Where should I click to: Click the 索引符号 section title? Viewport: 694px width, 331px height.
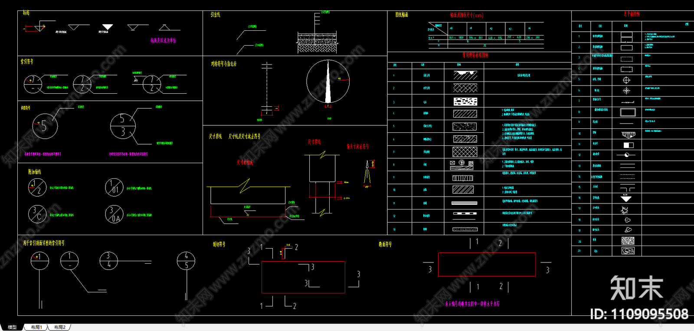[27, 62]
